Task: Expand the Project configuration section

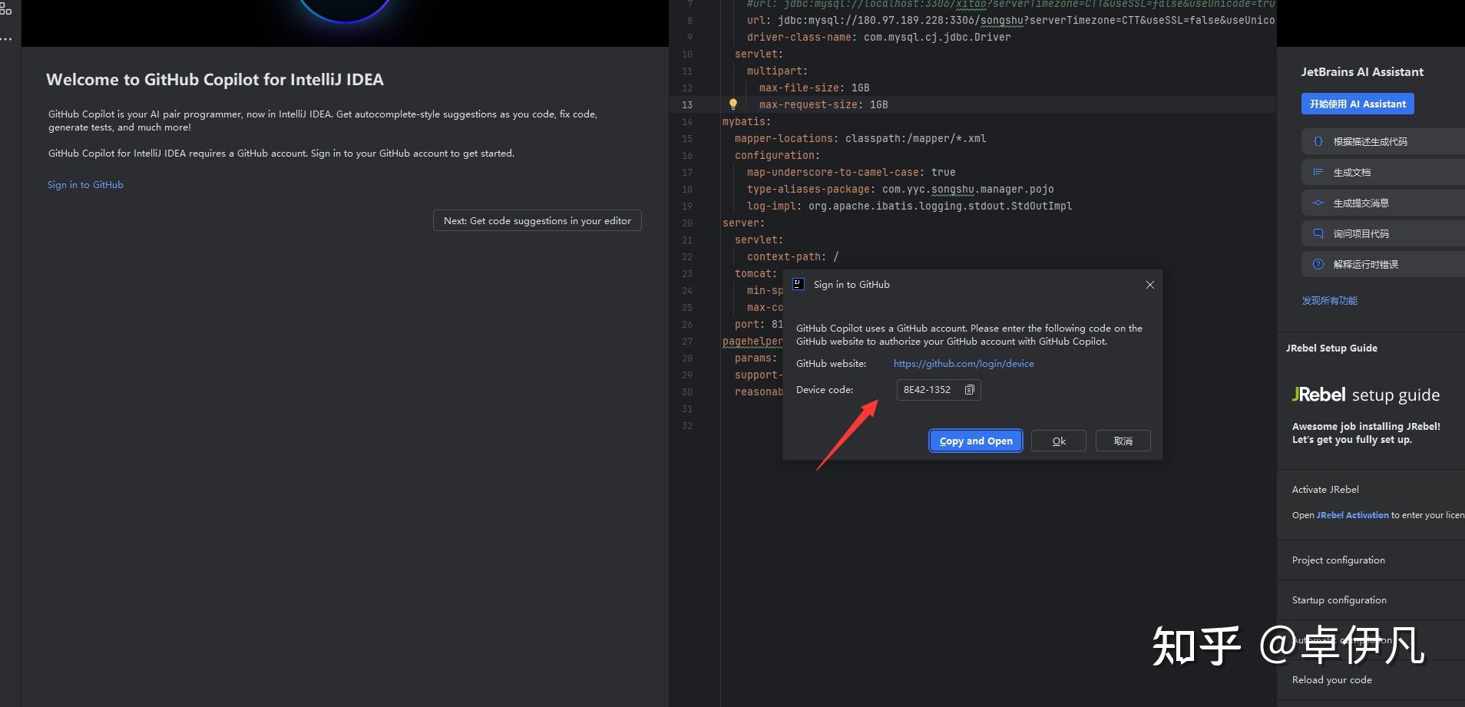Action: click(1338, 560)
